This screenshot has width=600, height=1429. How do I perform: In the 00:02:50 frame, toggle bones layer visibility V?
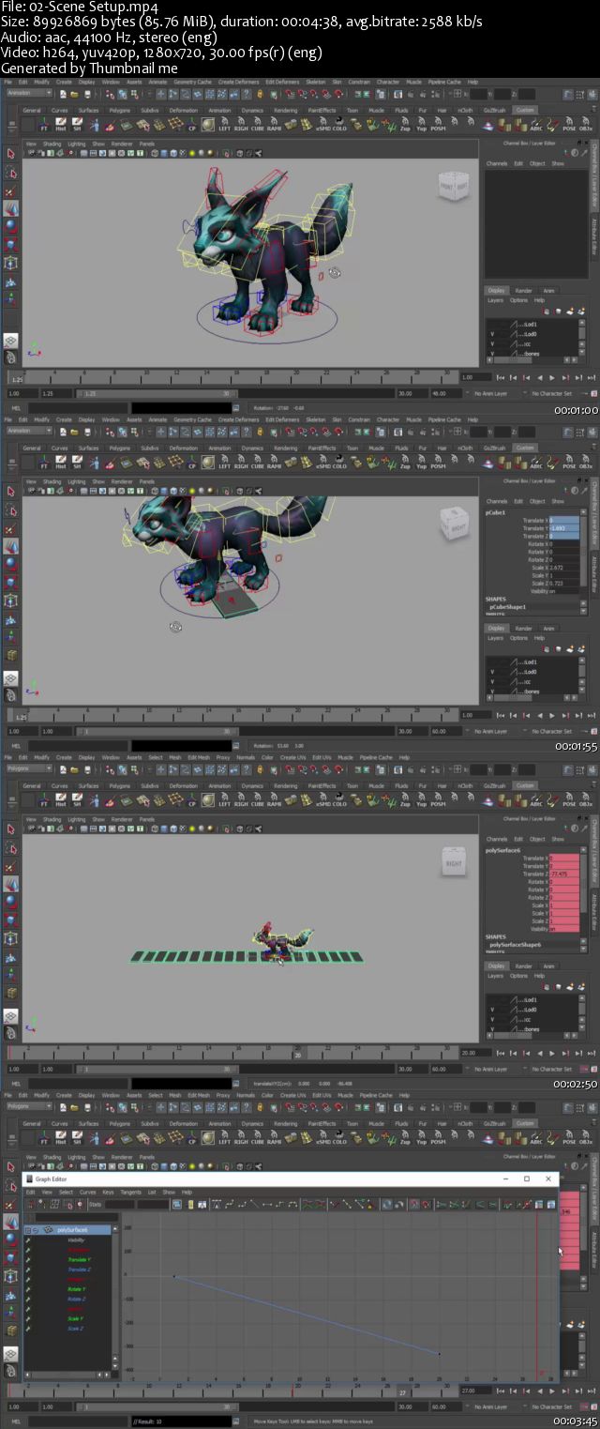[x=491, y=1028]
